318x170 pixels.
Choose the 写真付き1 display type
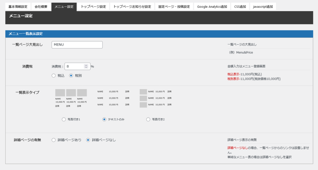coord(64,119)
